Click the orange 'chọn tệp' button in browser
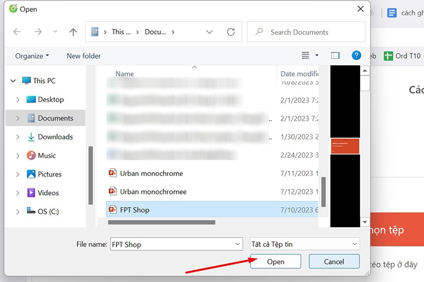Viewport: 424px width, 282px height. (x=397, y=230)
